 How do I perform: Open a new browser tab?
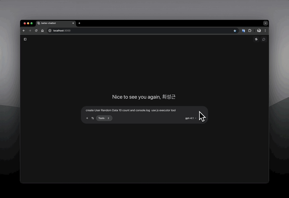79,23
